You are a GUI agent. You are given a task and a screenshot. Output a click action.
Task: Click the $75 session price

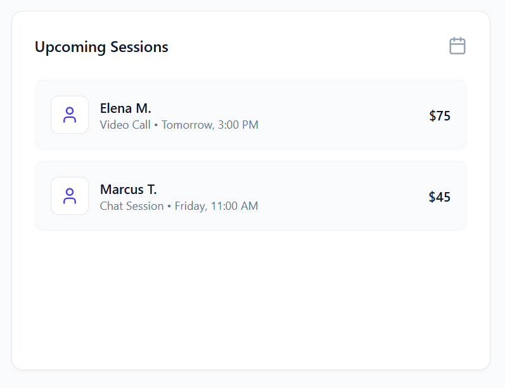tap(440, 115)
